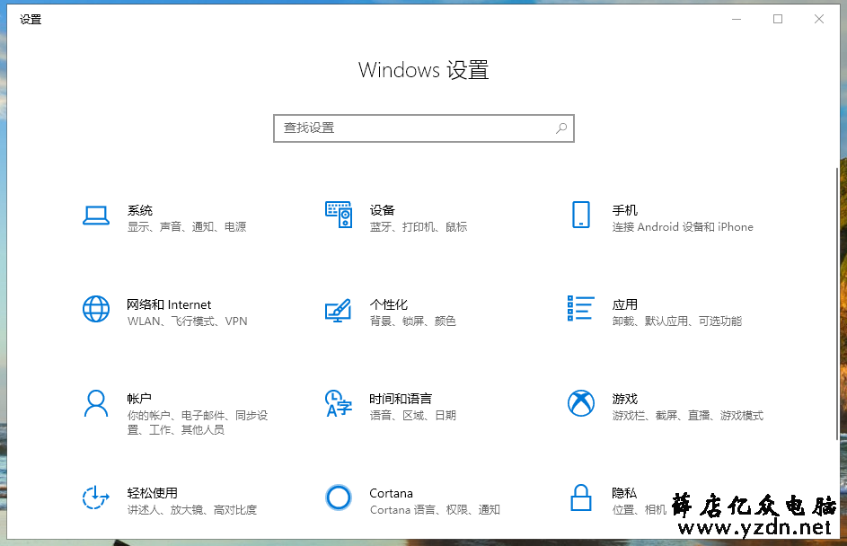Open the 时间和语言 clock icon
This screenshot has height=546, width=847.
click(x=338, y=403)
